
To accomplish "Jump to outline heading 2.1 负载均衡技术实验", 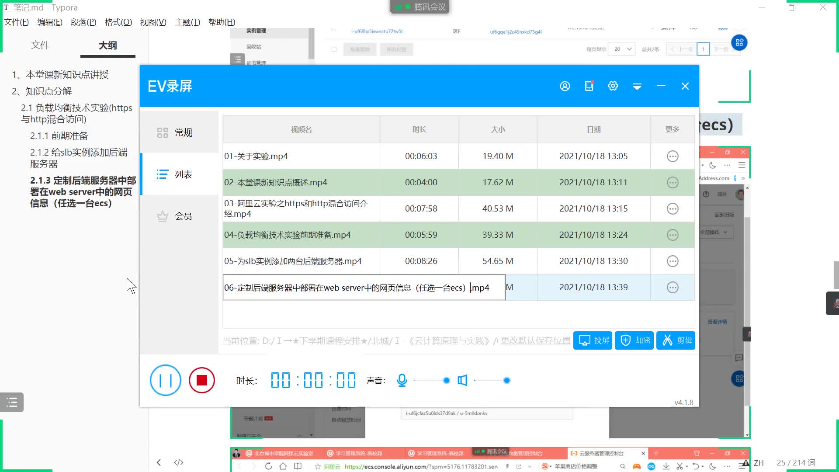I will pyautogui.click(x=77, y=113).
